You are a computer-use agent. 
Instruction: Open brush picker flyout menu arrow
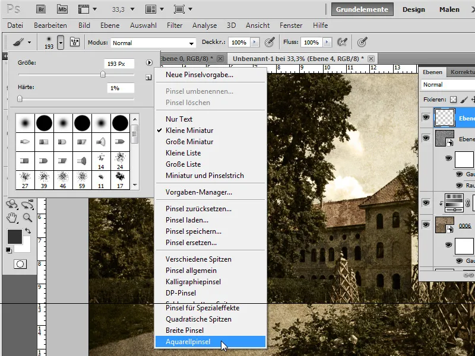click(x=149, y=63)
